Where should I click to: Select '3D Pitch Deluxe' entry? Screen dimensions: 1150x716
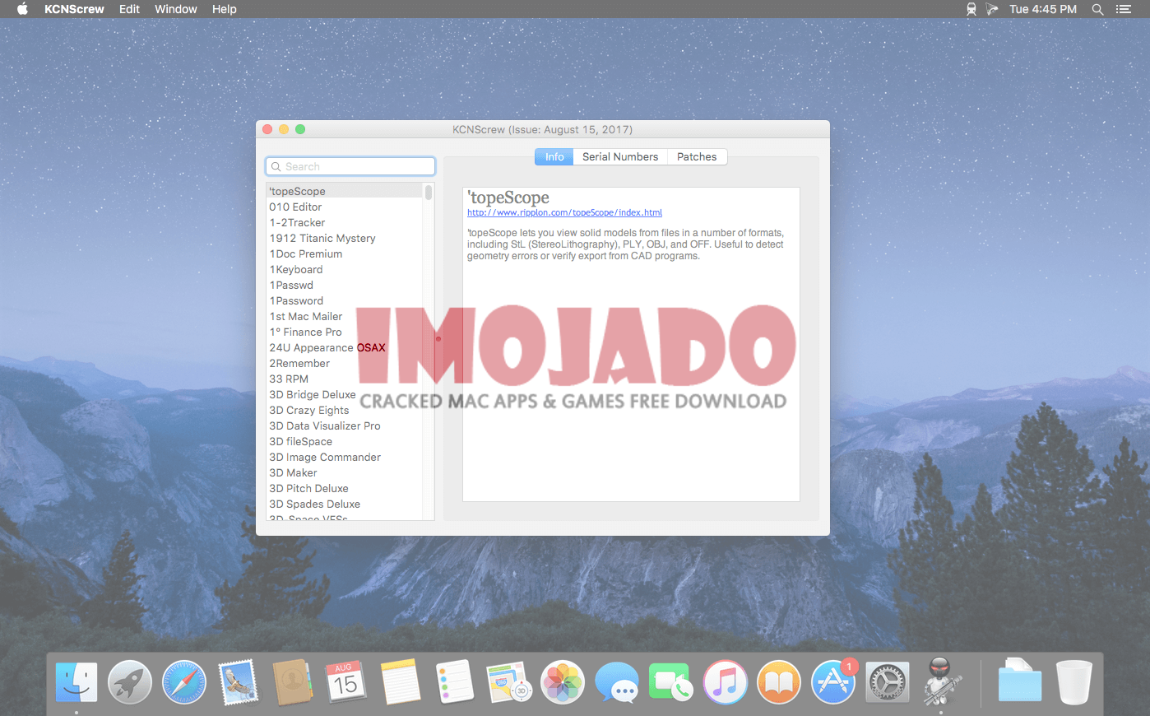click(344, 488)
